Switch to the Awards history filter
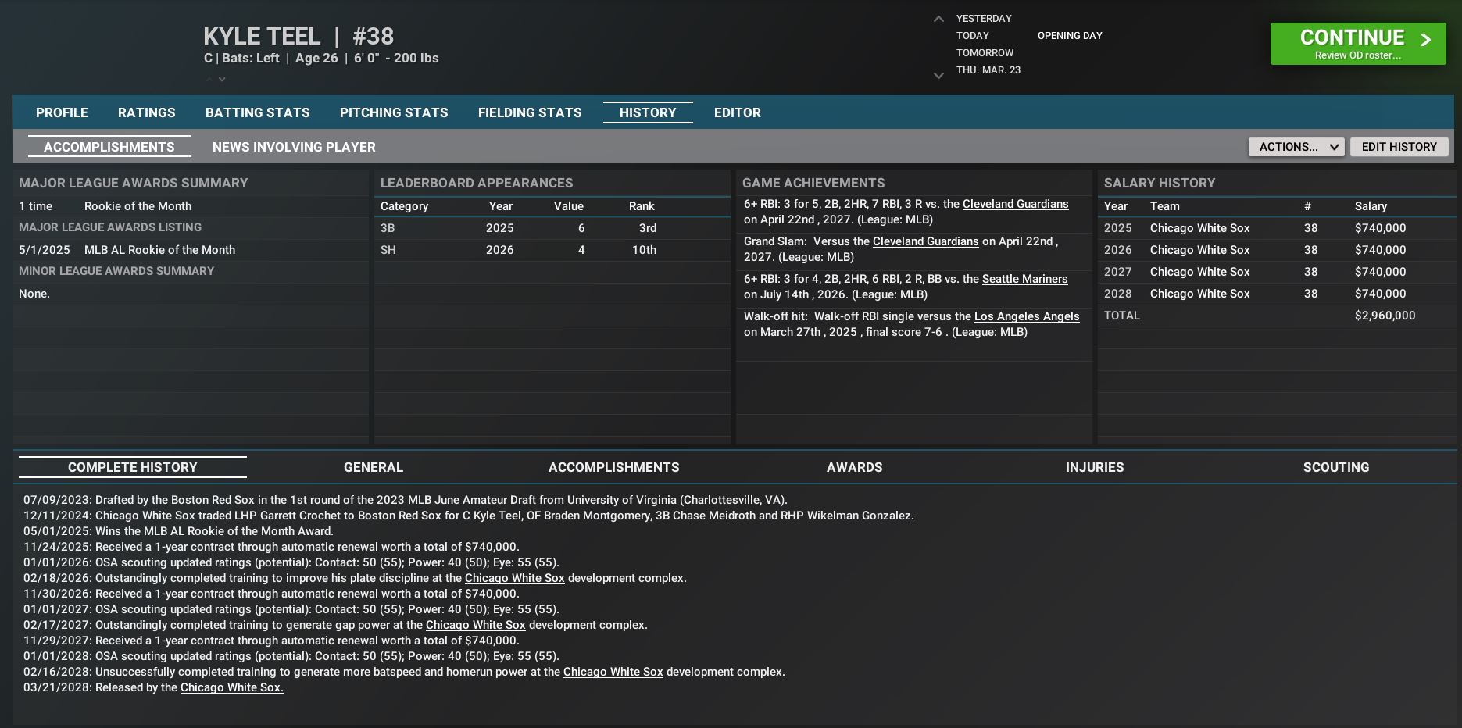Image resolution: width=1462 pixels, height=728 pixels. [854, 467]
